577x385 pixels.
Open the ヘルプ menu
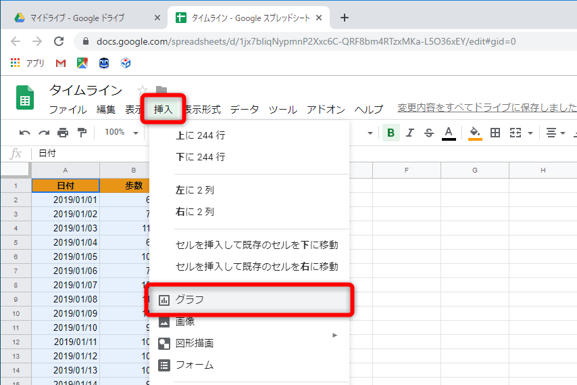coord(369,110)
